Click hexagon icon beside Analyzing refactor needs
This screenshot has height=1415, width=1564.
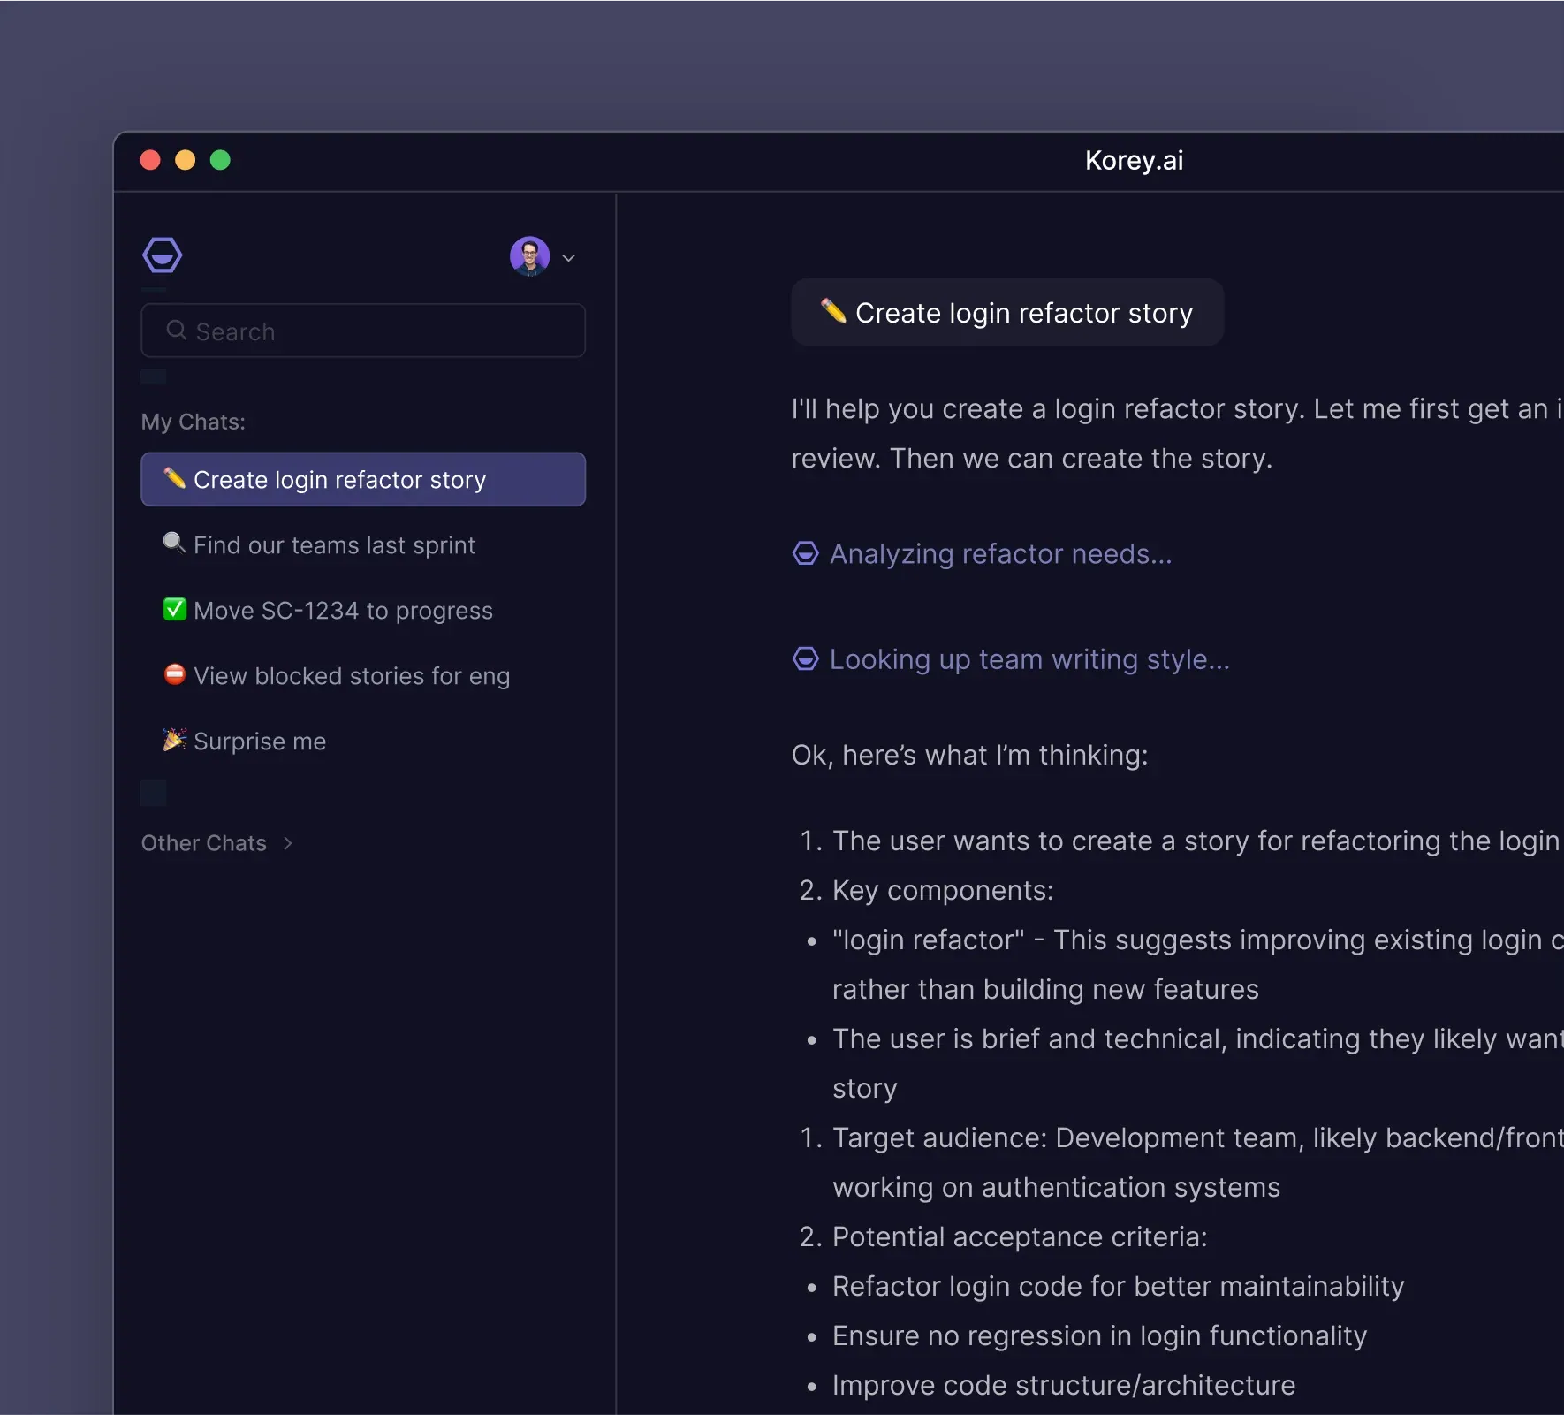pyautogui.click(x=805, y=553)
